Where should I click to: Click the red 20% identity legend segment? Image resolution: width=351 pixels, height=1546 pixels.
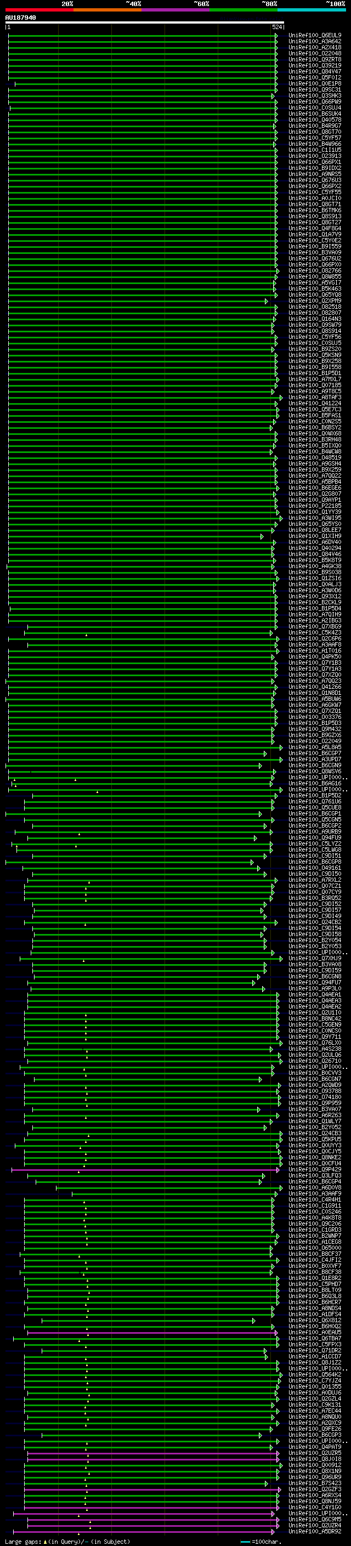click(x=39, y=10)
